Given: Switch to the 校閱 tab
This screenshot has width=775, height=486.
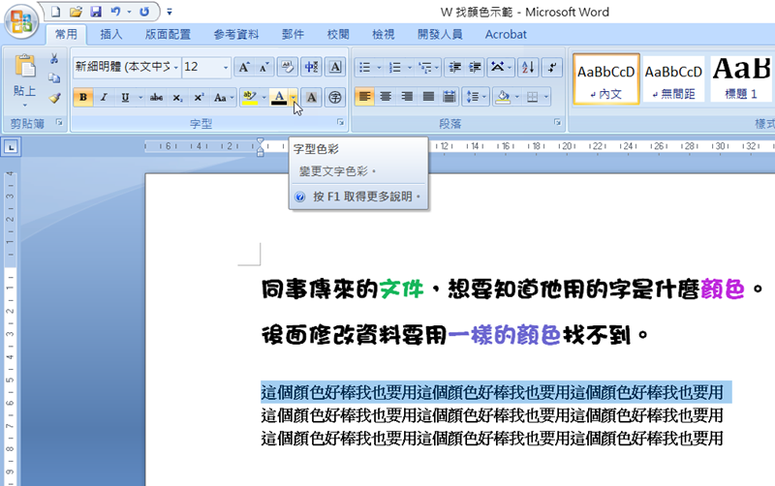Looking at the screenshot, I should pyautogui.click(x=338, y=34).
